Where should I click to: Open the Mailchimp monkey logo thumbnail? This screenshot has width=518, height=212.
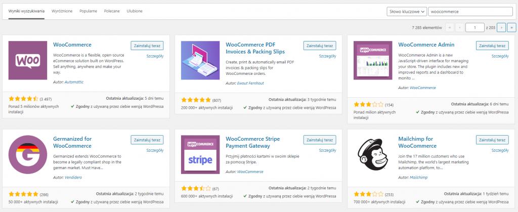pyautogui.click(x=373, y=155)
